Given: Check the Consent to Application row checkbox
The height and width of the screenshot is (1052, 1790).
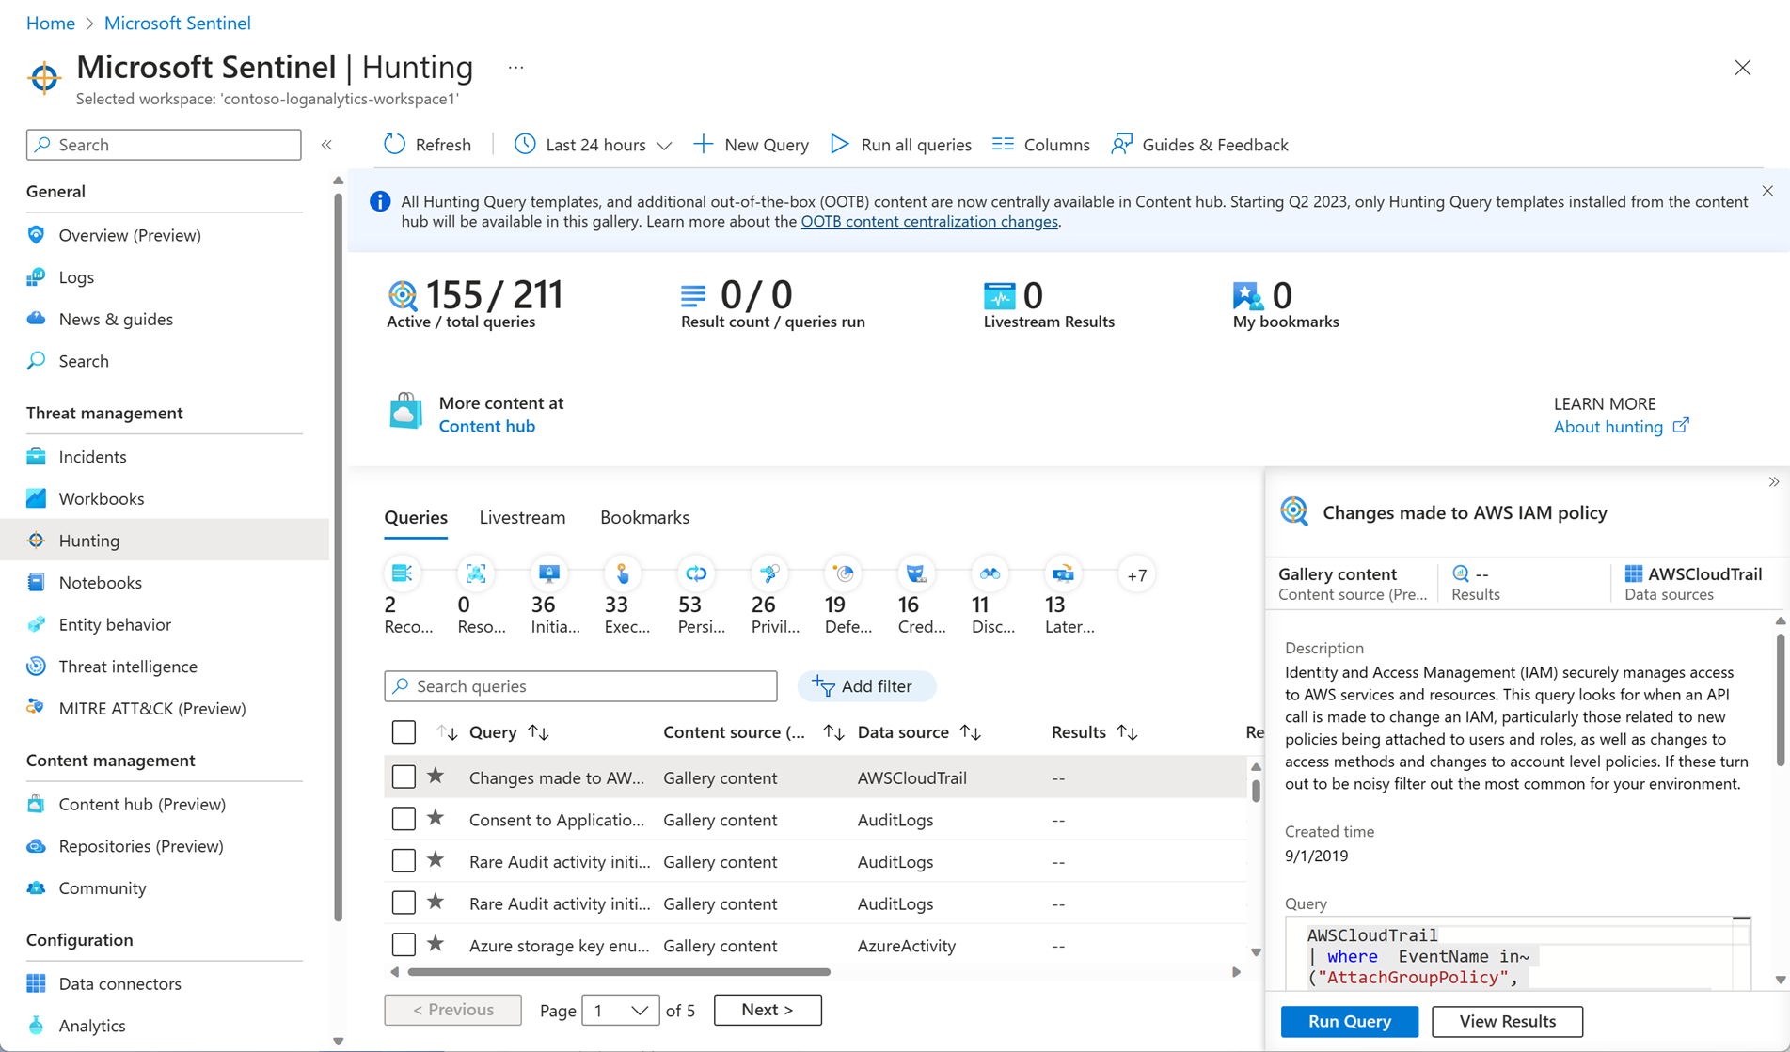Looking at the screenshot, I should (x=404, y=819).
